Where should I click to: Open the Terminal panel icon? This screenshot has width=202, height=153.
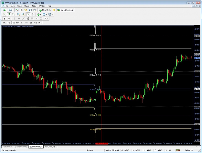tap(30, 10)
